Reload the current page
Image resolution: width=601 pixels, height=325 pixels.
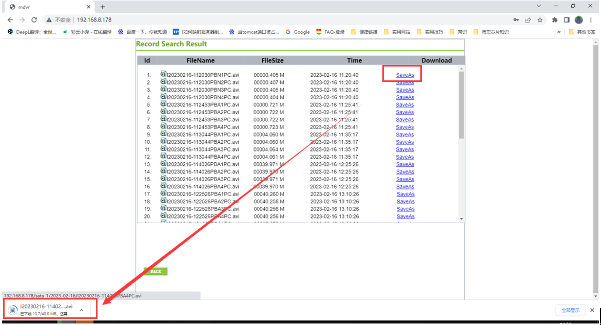pos(34,20)
